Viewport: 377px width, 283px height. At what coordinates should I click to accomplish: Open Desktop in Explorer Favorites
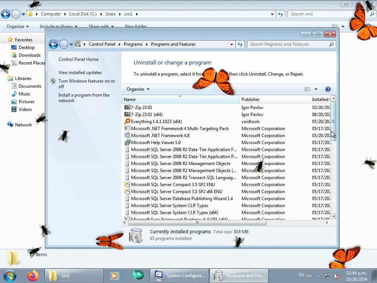(x=27, y=48)
